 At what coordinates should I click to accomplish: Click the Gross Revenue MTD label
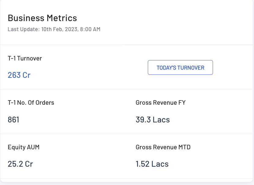click(x=163, y=147)
